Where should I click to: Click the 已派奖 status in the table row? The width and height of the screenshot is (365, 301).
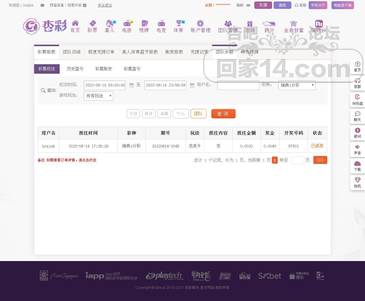pyautogui.click(x=317, y=146)
